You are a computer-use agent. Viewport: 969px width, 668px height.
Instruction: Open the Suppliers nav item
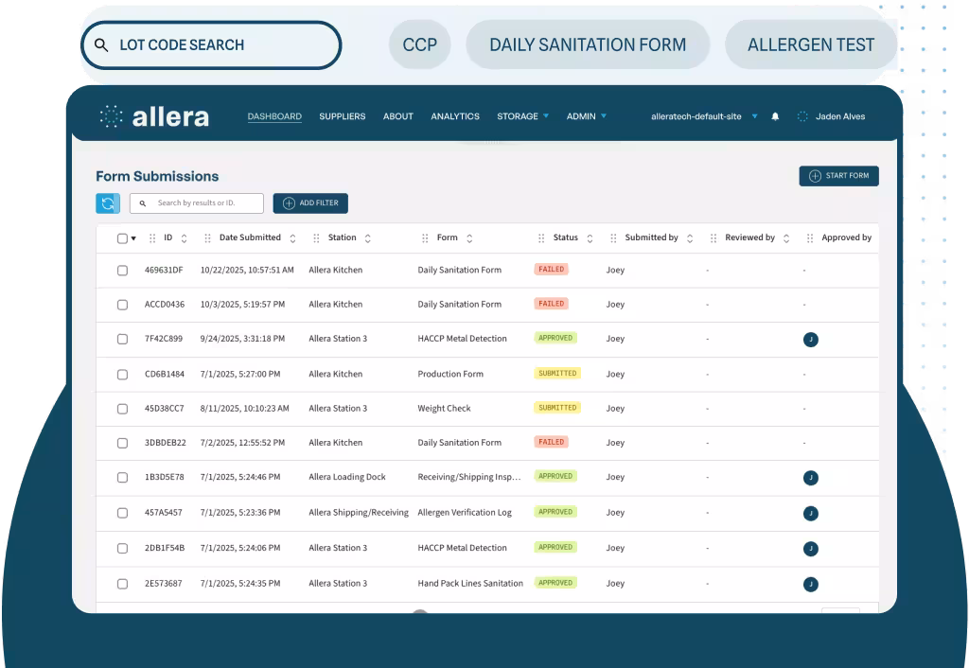(343, 116)
